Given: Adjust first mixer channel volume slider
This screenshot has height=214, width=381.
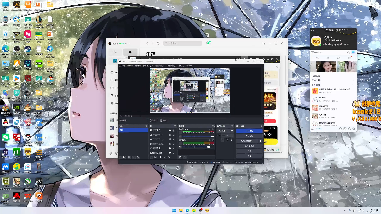Looking at the screenshot, I should pyautogui.click(x=198, y=136).
